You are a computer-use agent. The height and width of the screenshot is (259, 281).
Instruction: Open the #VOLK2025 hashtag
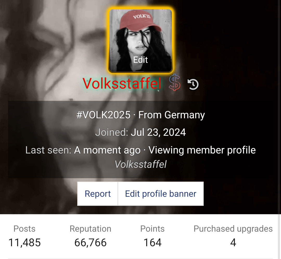(104, 115)
